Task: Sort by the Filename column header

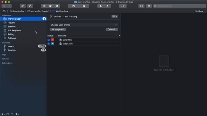Action: [x=62, y=36]
